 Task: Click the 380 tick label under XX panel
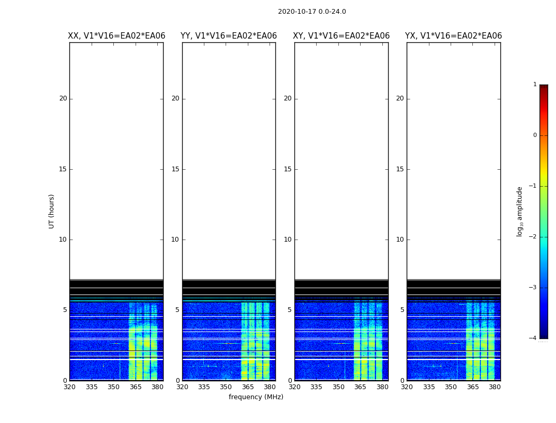pos(157,387)
